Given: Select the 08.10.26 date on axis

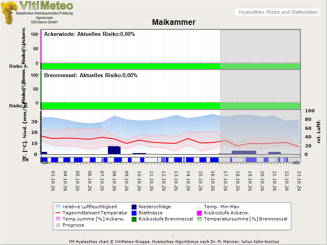Looking at the screenshot, I should [x=114, y=181].
